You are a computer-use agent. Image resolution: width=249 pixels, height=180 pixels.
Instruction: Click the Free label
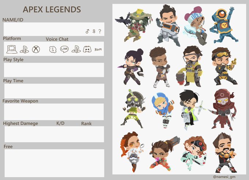click(x=8, y=146)
